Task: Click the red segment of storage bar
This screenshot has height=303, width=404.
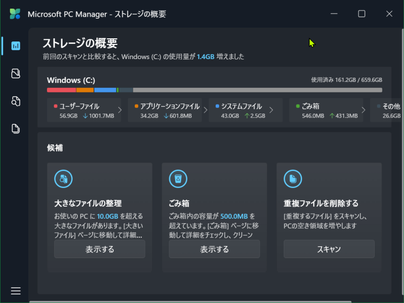Action: pyautogui.click(x=61, y=90)
